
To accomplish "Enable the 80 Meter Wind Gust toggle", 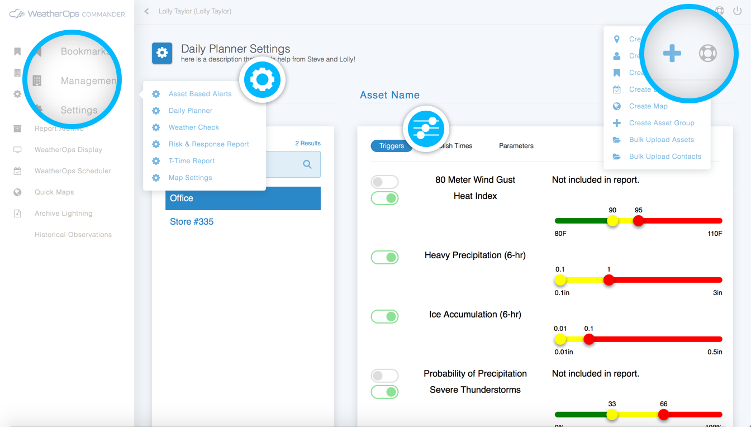I will (384, 182).
